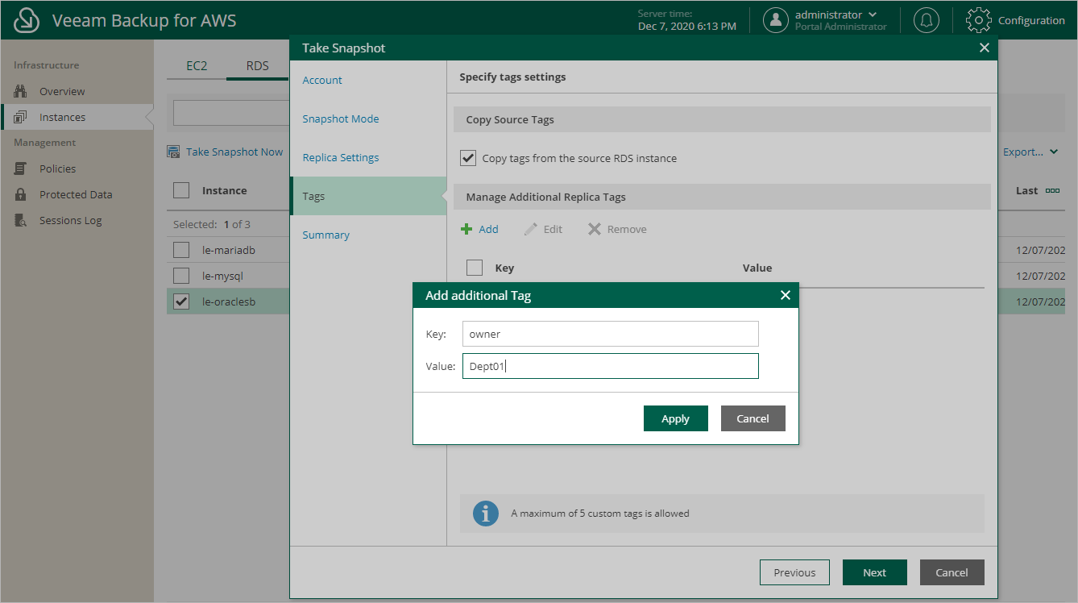Click the Key input field
The image size is (1078, 603).
pyautogui.click(x=611, y=334)
